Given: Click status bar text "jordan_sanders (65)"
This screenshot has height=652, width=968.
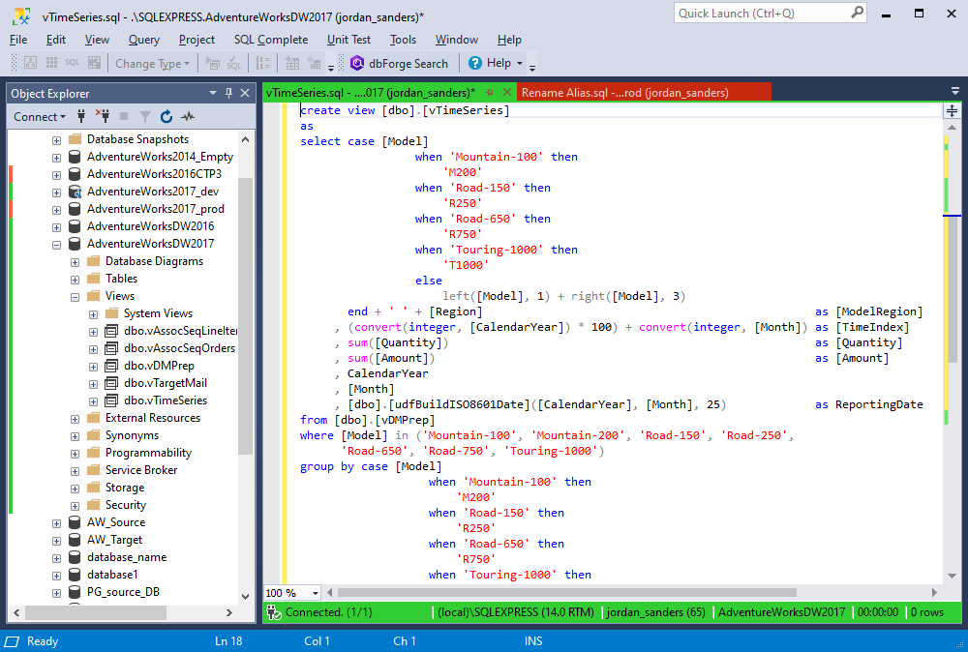Looking at the screenshot, I should (x=655, y=612).
